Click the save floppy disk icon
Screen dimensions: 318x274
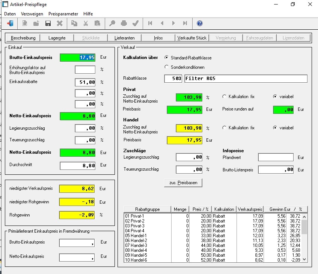pyautogui.click(x=48, y=23)
